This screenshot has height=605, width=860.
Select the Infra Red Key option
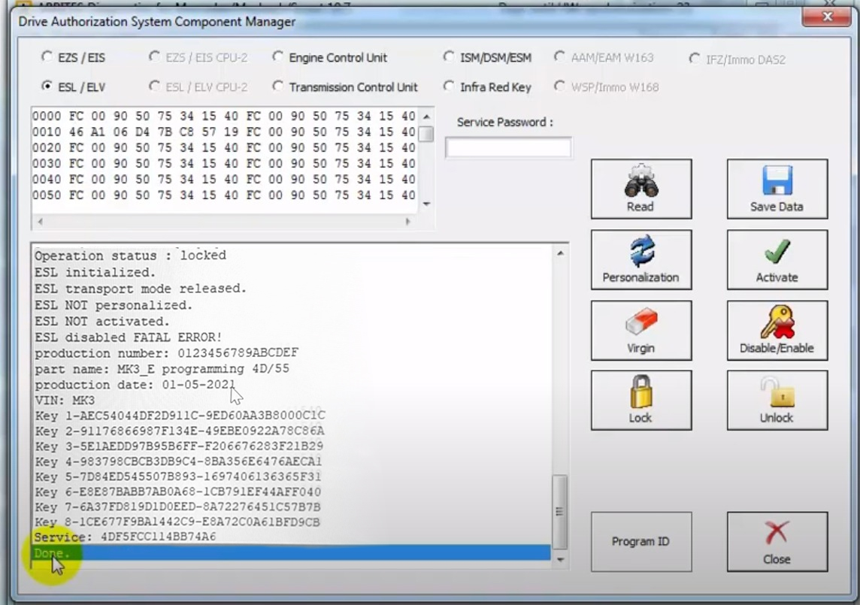(450, 87)
